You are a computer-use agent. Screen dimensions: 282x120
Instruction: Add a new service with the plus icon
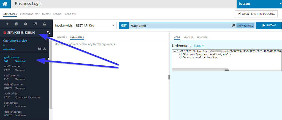point(7,24)
